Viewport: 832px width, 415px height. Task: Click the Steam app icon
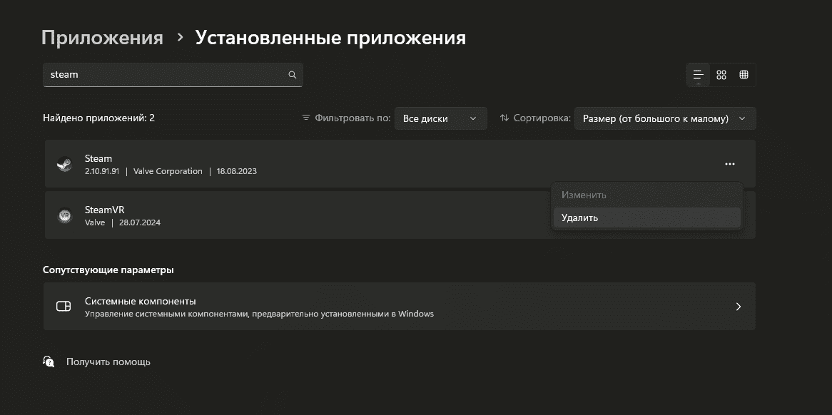coord(64,164)
